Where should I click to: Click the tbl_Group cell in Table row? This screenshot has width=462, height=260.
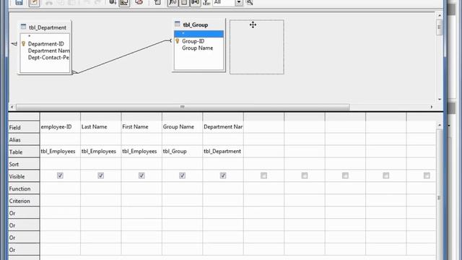tap(182, 151)
